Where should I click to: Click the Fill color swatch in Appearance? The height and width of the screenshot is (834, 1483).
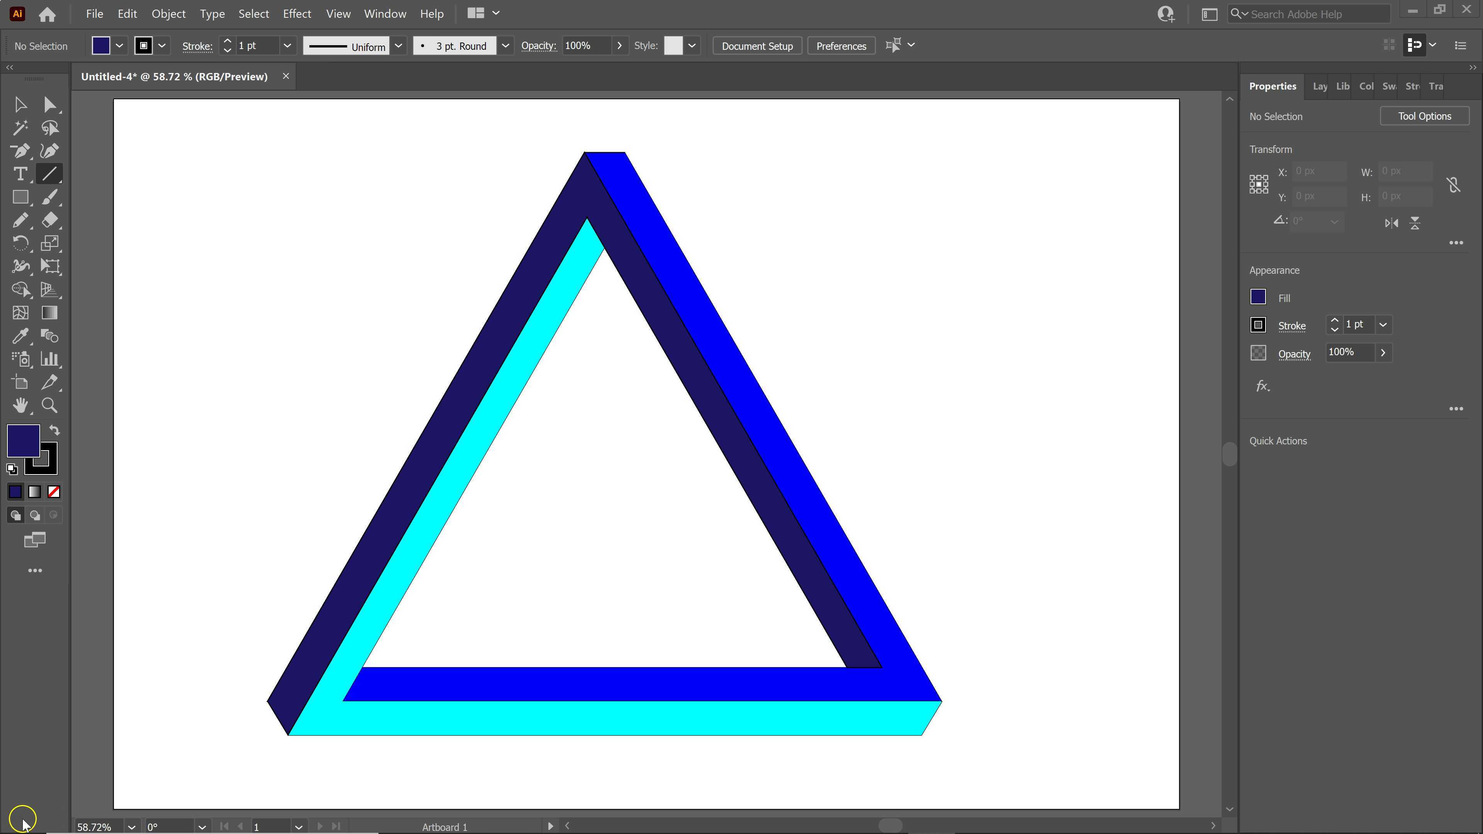[1258, 297]
